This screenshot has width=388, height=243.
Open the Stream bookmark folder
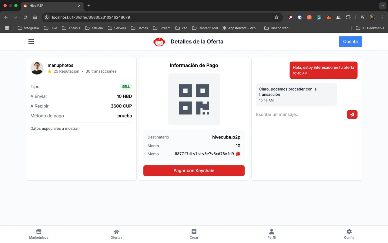pyautogui.click(x=162, y=28)
